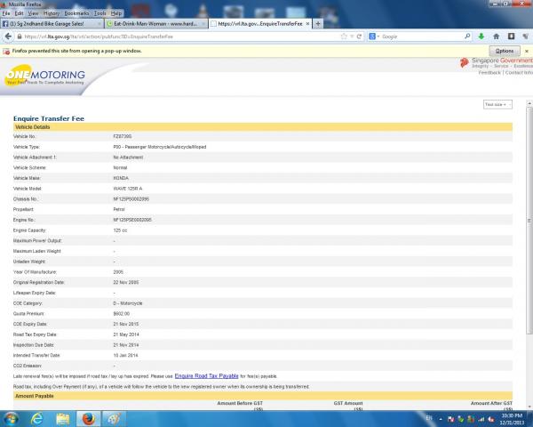
Task: Open the Bookmarks toolbar button
Action: coord(511,36)
